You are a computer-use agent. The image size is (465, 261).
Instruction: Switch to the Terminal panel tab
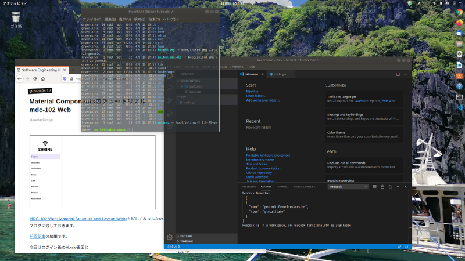pos(282,187)
